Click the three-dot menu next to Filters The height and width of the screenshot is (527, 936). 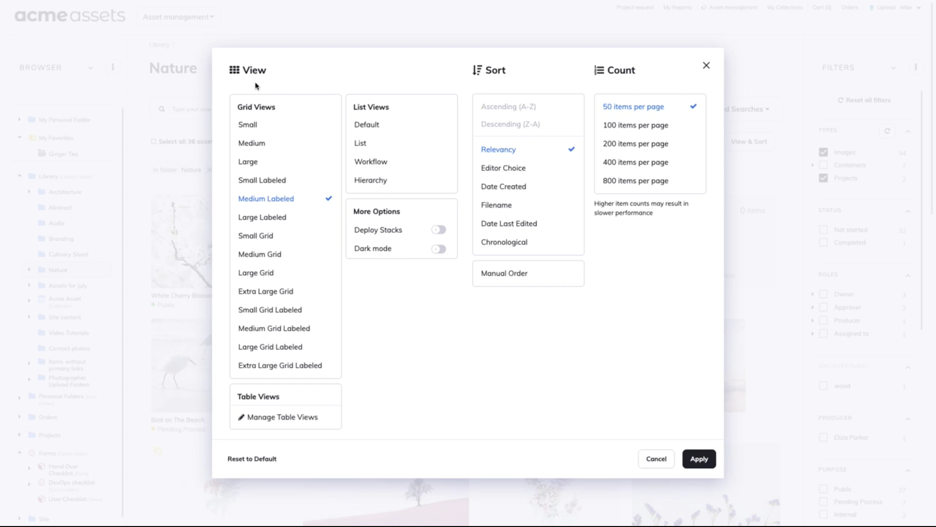[x=915, y=67]
